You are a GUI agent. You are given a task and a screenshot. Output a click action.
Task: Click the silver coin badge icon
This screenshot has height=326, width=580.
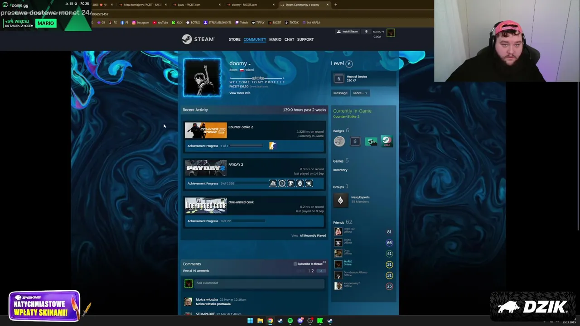pos(339,141)
